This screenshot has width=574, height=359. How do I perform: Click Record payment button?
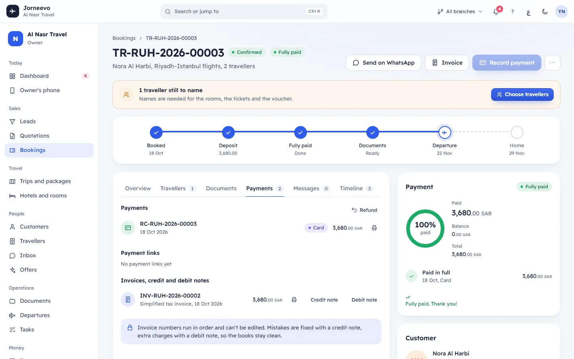507,63
